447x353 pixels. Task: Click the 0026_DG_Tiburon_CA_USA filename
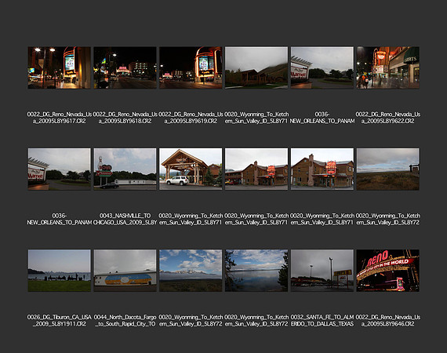click(x=60, y=321)
